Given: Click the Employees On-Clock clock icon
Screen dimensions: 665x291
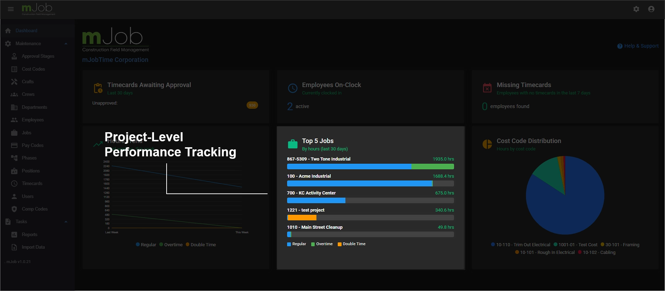Looking at the screenshot, I should pyautogui.click(x=293, y=88).
